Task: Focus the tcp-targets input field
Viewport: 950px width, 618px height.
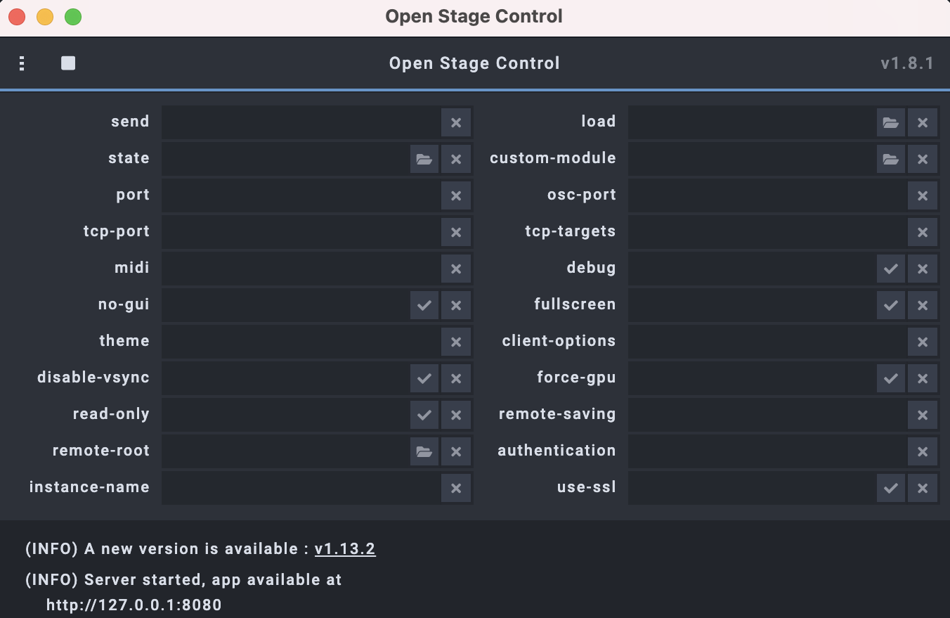Action: [767, 232]
